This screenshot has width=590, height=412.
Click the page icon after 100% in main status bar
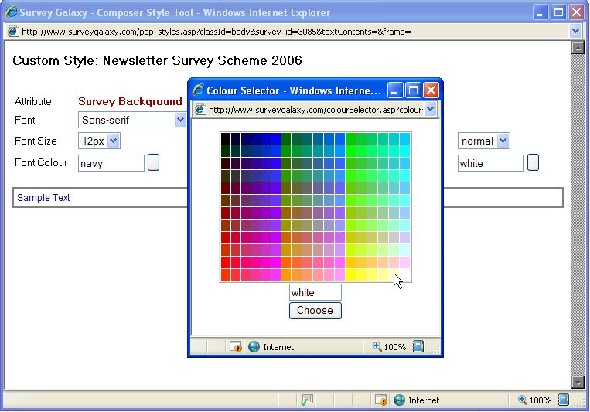click(x=563, y=400)
